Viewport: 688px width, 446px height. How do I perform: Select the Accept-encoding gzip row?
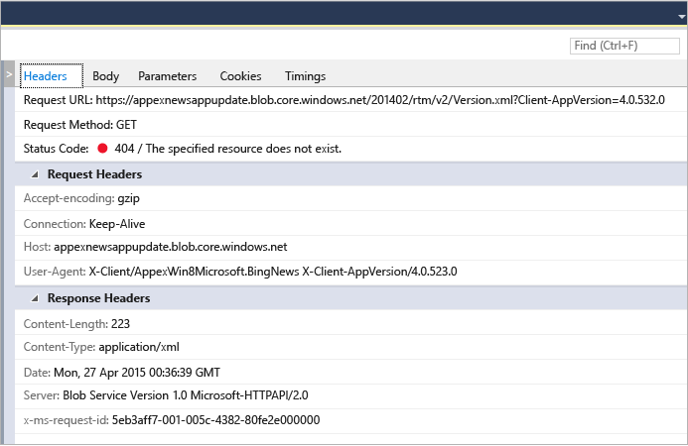351,198
